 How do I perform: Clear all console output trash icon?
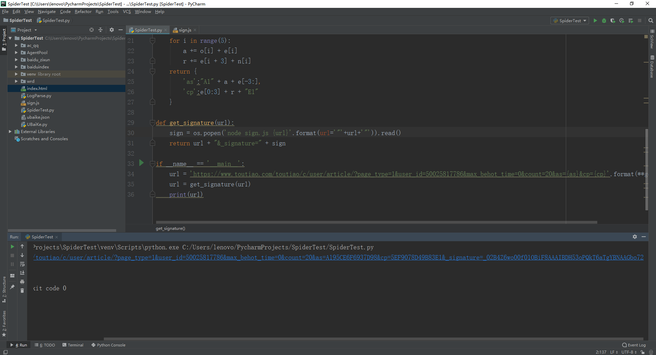click(x=22, y=291)
